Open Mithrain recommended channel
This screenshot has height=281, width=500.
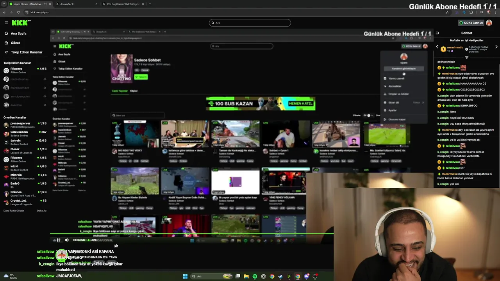coord(24,176)
